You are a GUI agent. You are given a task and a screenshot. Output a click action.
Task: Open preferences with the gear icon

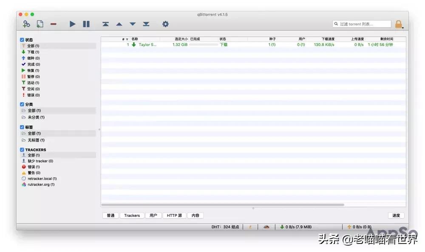click(165, 24)
